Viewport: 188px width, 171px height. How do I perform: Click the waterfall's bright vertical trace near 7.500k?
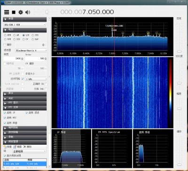pyautogui.click(x=133, y=92)
